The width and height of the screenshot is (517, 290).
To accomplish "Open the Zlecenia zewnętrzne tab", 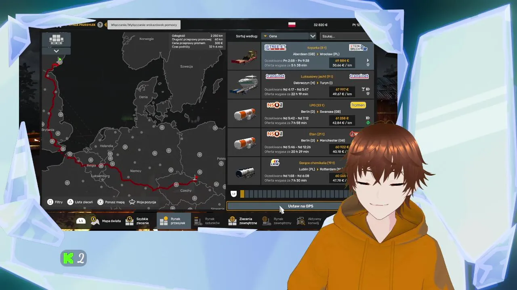I will coord(243,221).
